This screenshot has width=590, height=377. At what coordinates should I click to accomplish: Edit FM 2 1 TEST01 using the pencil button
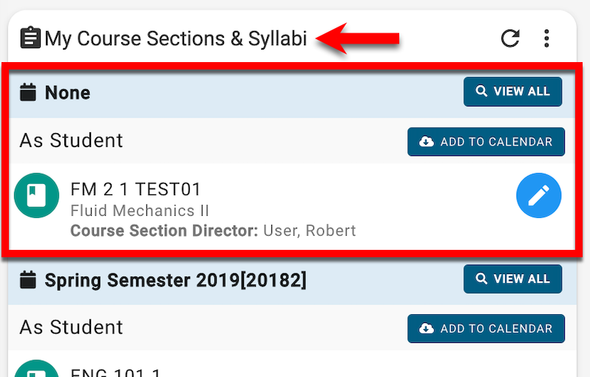click(538, 196)
